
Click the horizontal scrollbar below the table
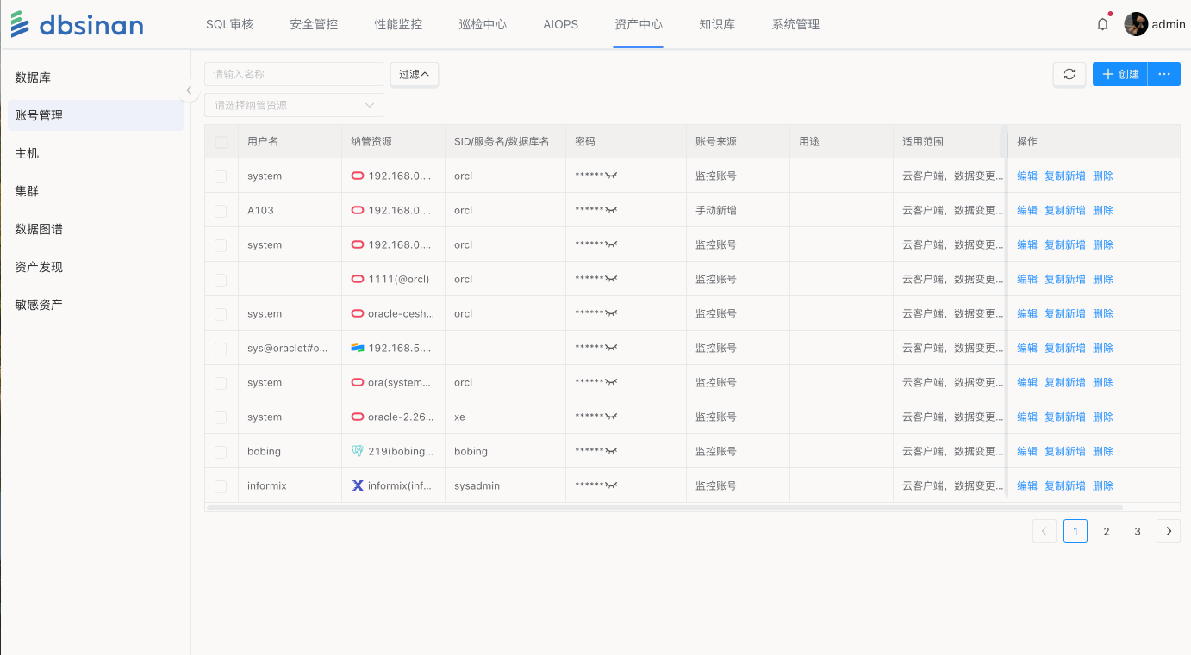(603, 508)
